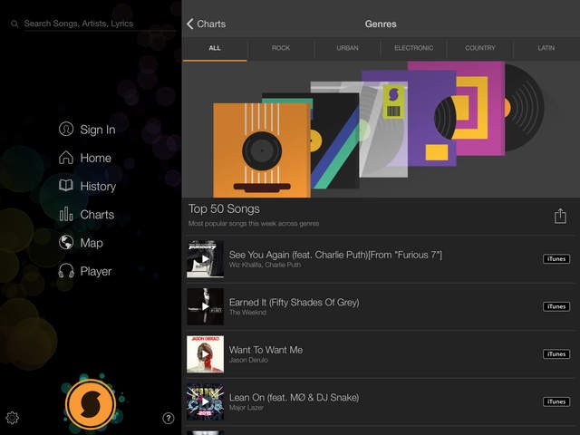Tap the orange SoundHound listen button
This screenshot has height=435, width=580.
pyautogui.click(x=91, y=404)
